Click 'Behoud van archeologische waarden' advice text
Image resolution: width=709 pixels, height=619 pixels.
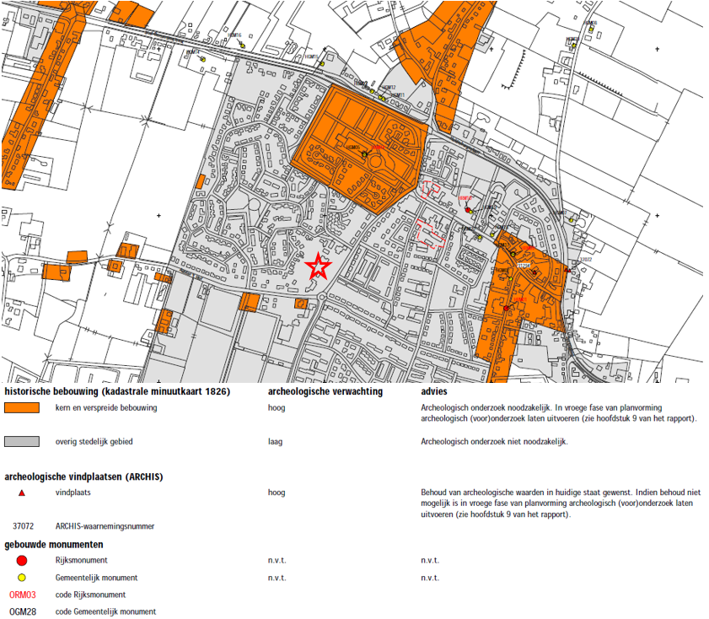(x=561, y=503)
